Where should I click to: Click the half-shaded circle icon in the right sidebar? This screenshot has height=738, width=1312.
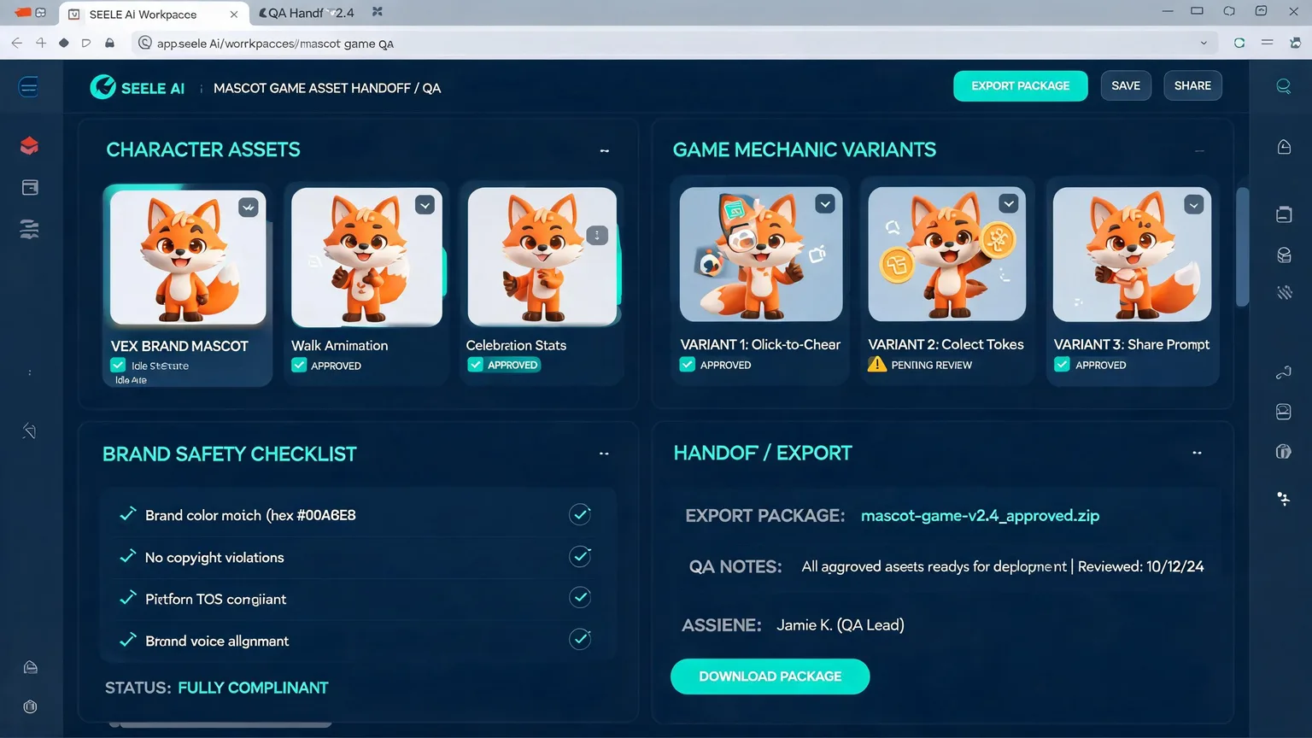[1283, 452]
